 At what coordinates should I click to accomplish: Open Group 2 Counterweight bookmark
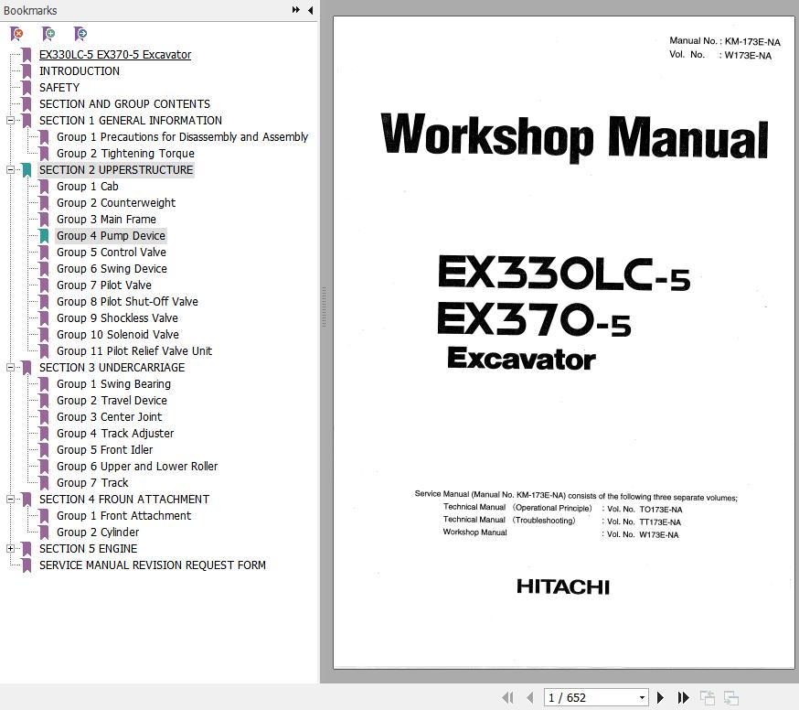(x=116, y=202)
